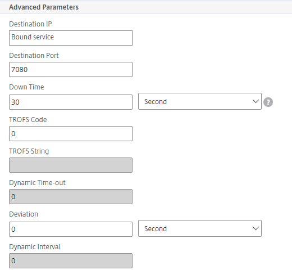Screen dimensions: 292x270
Task: Click the Destination Port label
Action: 34,56
